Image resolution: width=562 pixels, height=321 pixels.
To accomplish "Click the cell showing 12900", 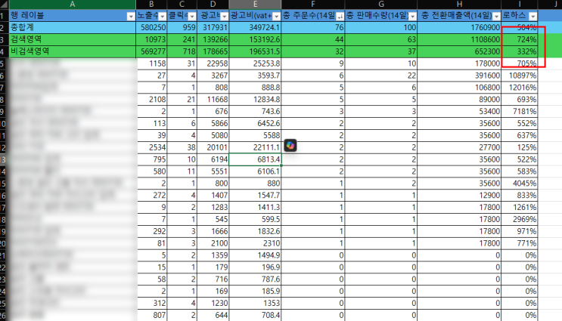I will click(x=459, y=196).
